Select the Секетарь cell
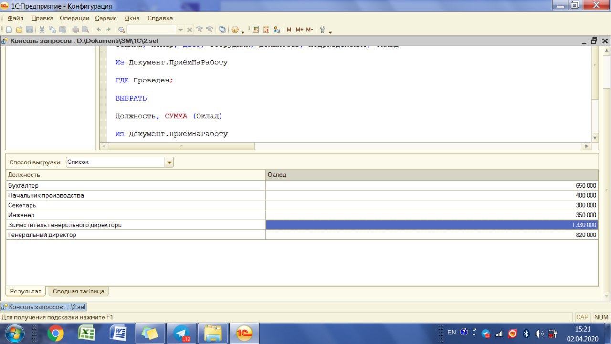The image size is (611, 344). pyautogui.click(x=136, y=205)
